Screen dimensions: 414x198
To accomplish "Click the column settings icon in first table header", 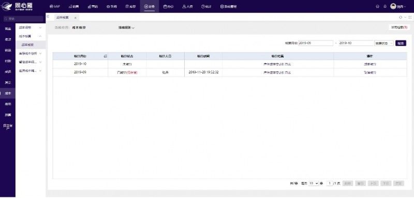I will 106,56.
